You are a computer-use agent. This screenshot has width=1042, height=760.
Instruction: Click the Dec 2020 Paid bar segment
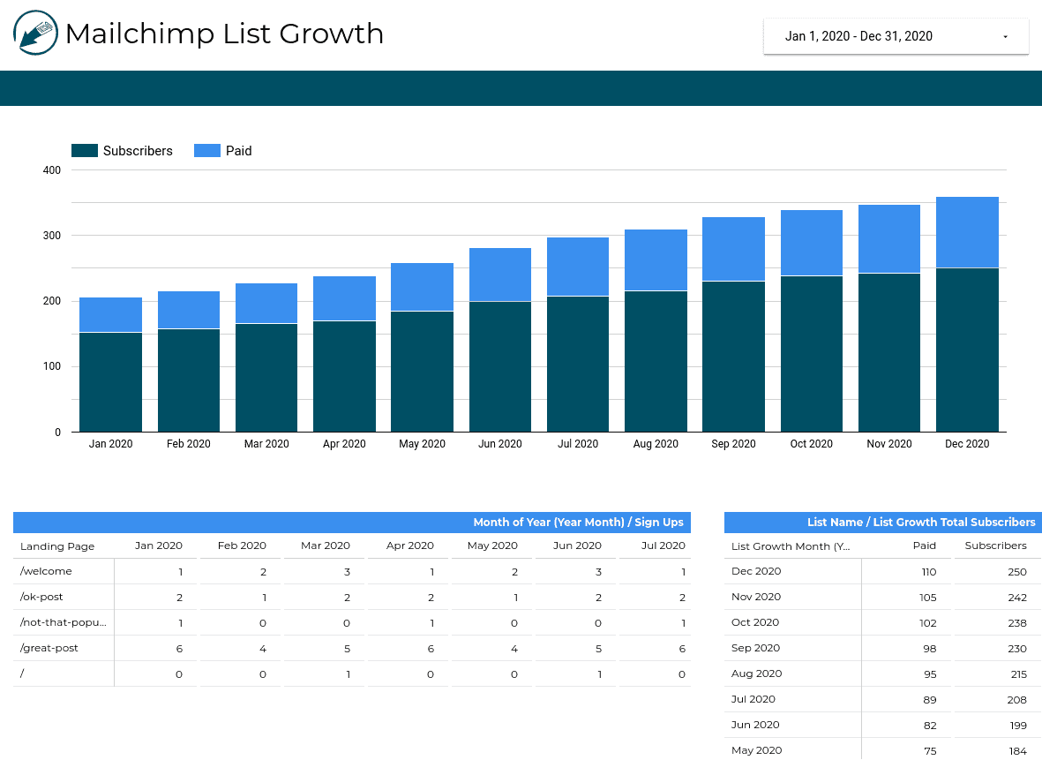[967, 233]
